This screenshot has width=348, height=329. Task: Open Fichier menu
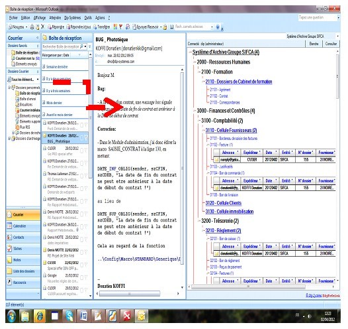pyautogui.click(x=13, y=17)
